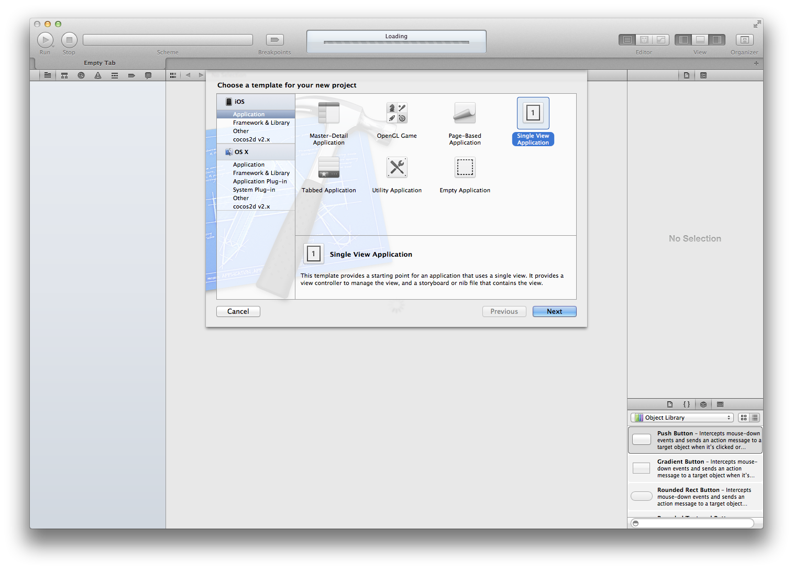Show the Issue navigator warning icon
Screen dimensions: 793x570
[98, 75]
